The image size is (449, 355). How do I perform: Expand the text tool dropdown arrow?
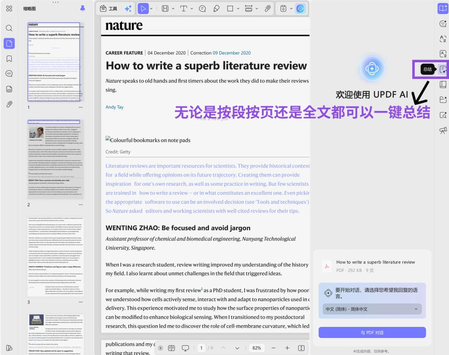coord(192,9)
